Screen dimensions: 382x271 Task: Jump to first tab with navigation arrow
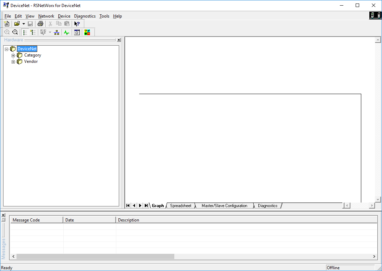128,206
